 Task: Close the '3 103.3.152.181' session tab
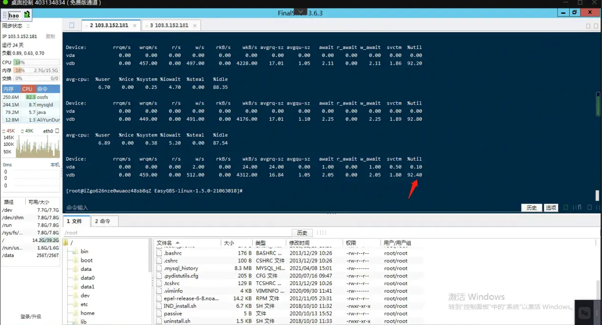[195, 26]
